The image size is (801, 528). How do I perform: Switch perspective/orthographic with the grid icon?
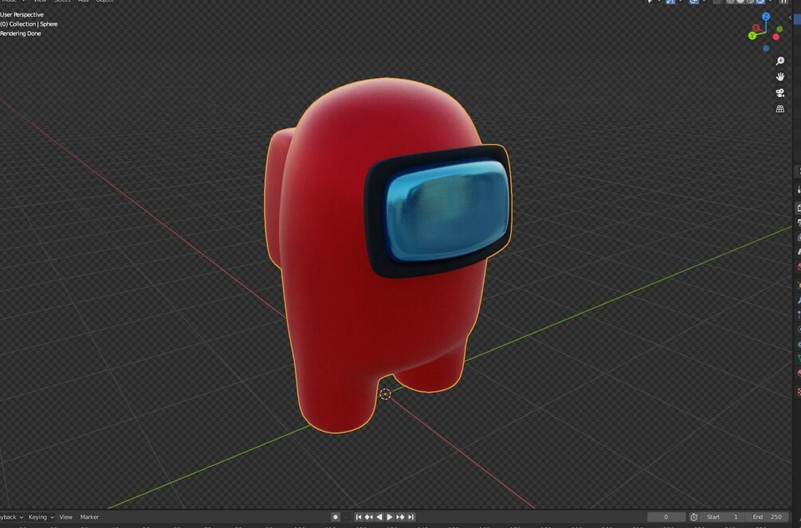[780, 109]
